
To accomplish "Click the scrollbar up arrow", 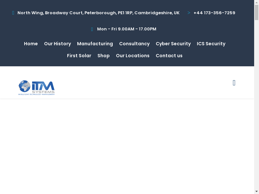I will tap(256, 3).
